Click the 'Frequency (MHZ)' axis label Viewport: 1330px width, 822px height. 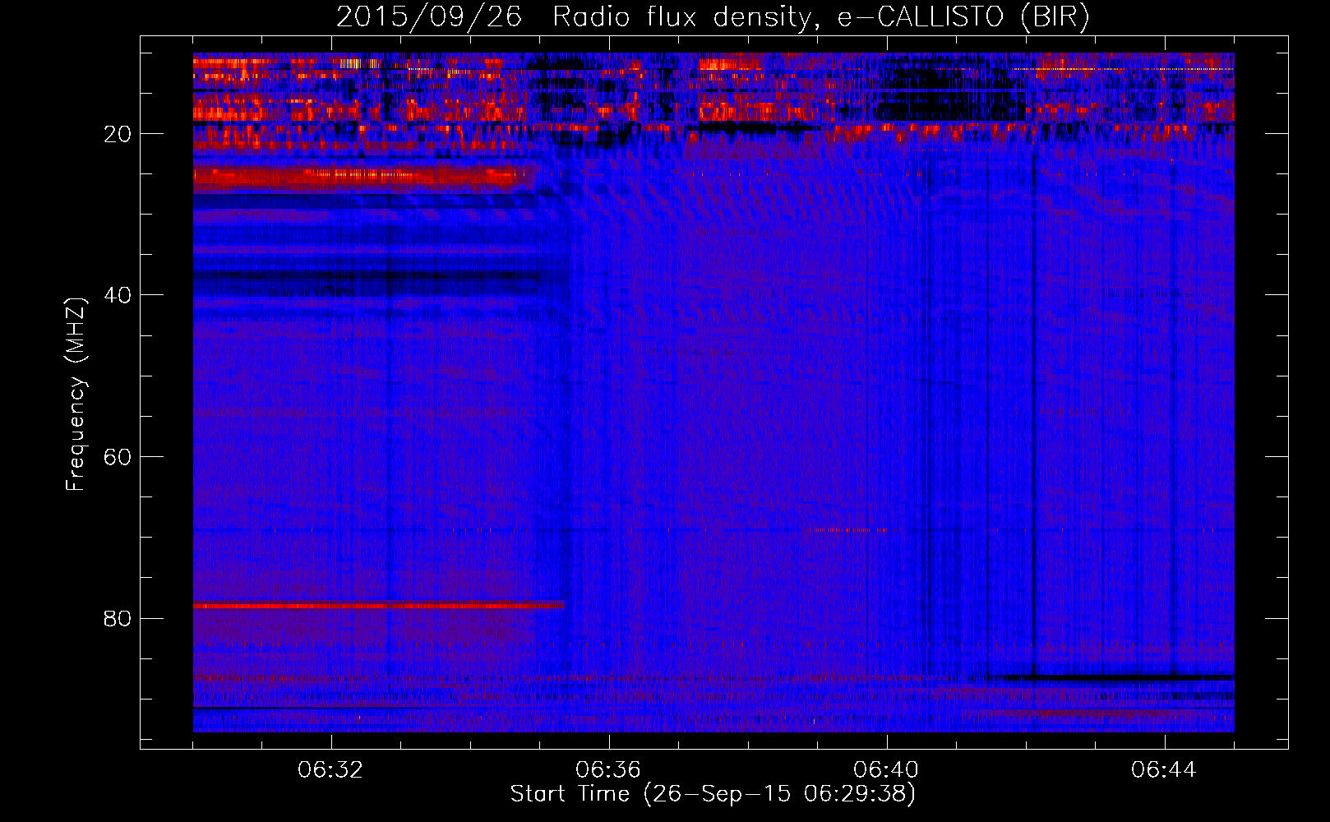click(x=76, y=395)
